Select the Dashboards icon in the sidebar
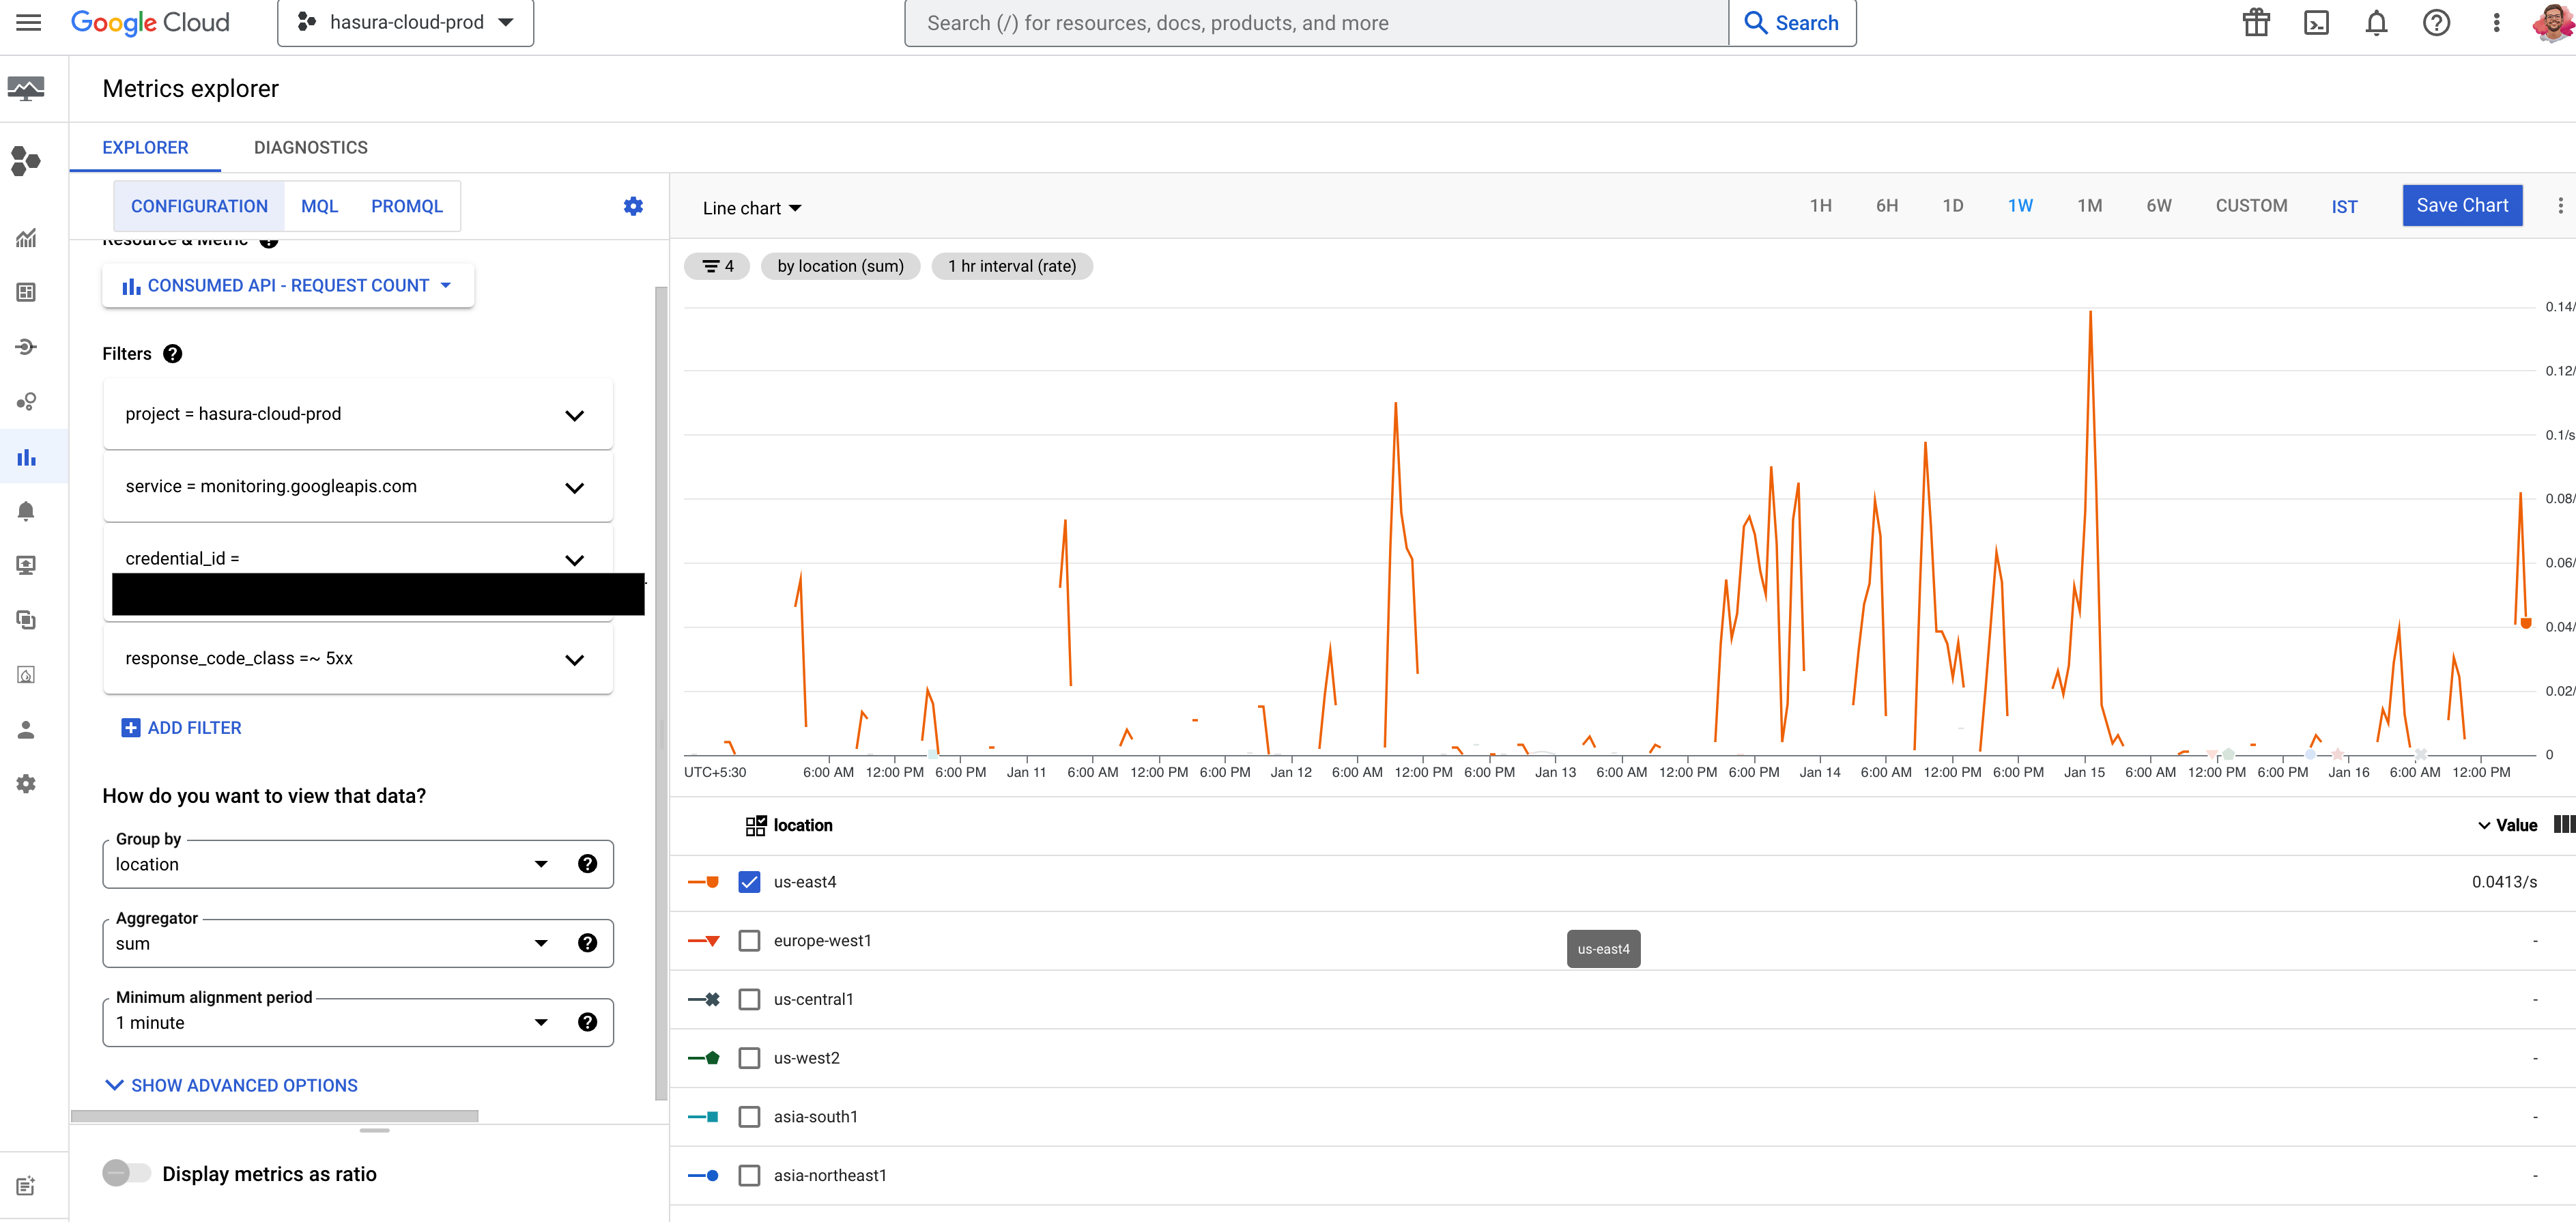2576x1222 pixels. (x=25, y=292)
